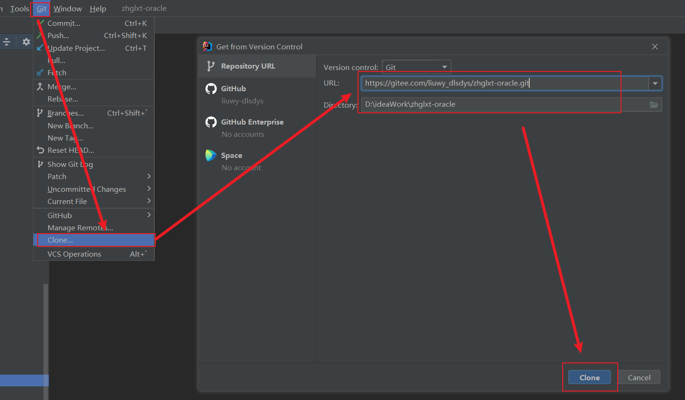The width and height of the screenshot is (685, 400).
Task: Open the Help menu
Action: tap(98, 9)
